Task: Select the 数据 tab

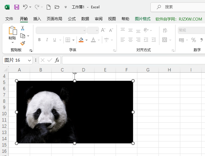Action: [x=85, y=19]
